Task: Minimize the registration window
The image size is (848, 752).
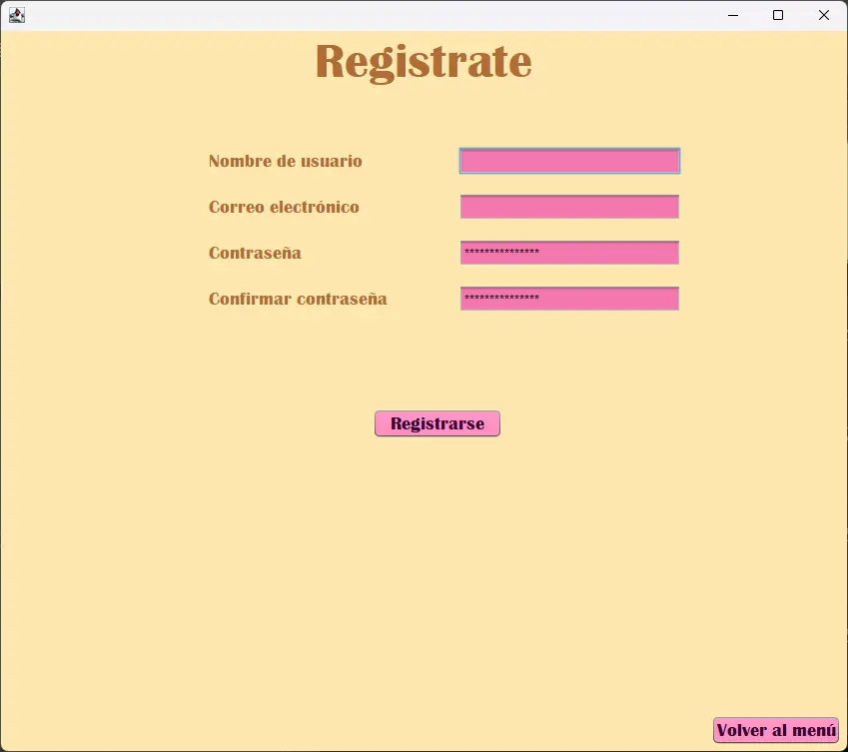Action: click(x=732, y=15)
